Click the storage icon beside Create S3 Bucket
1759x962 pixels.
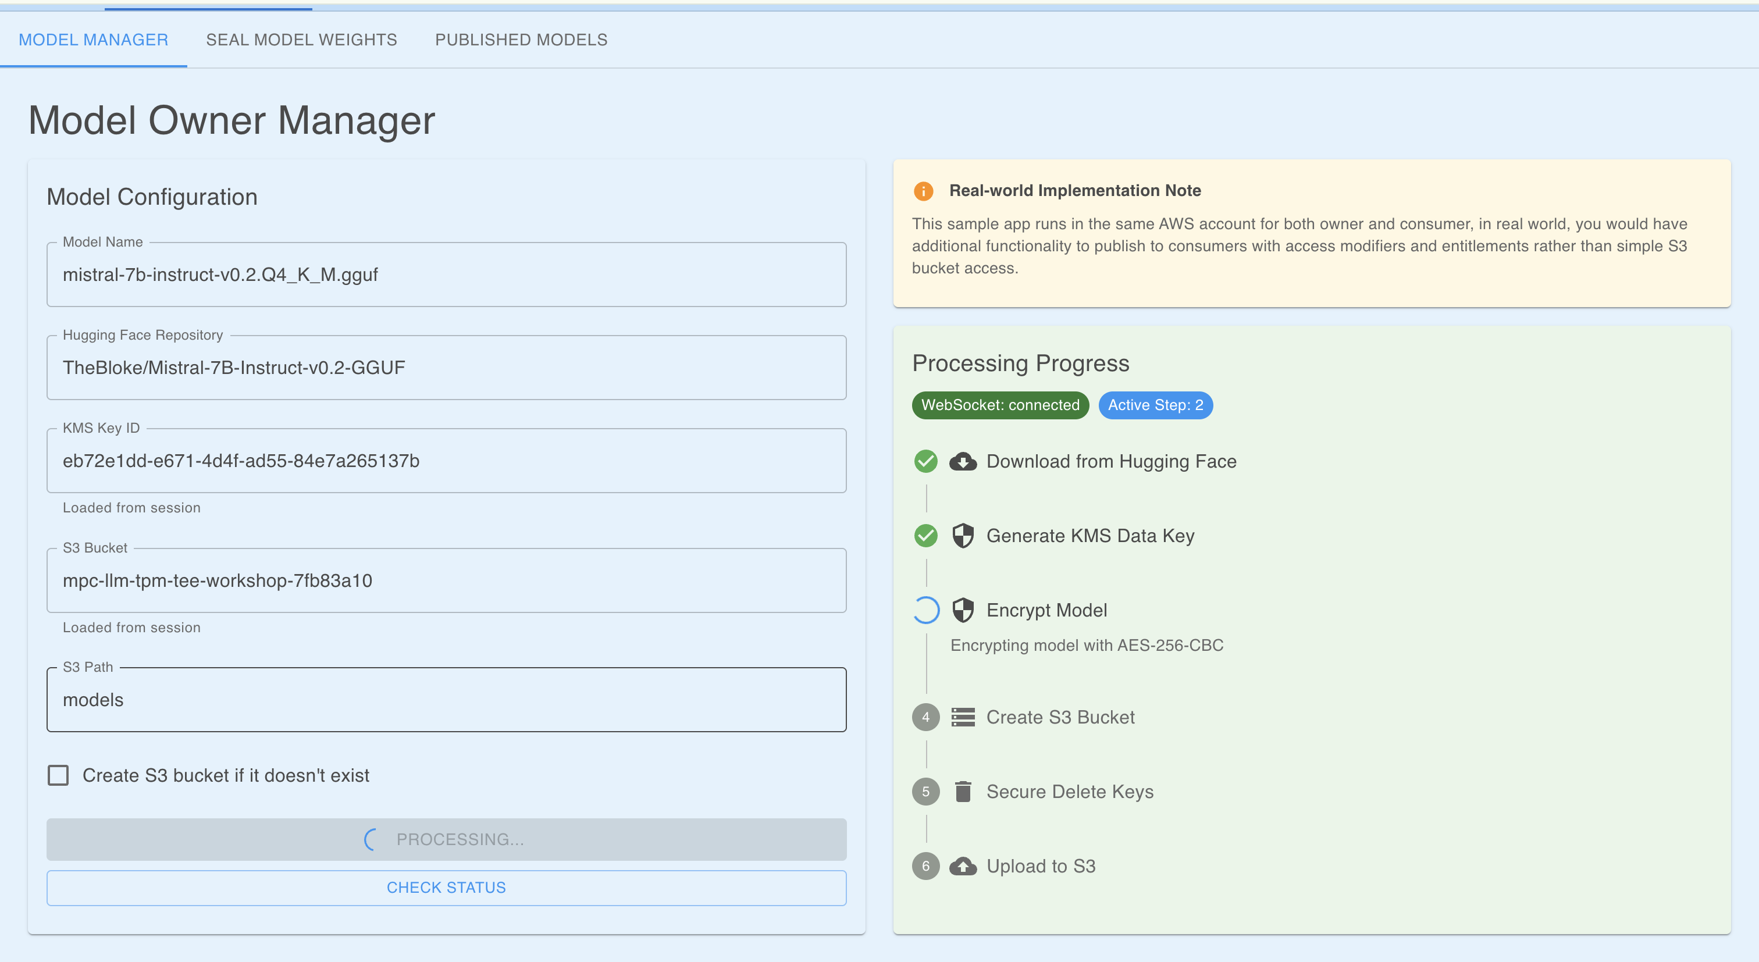(963, 718)
